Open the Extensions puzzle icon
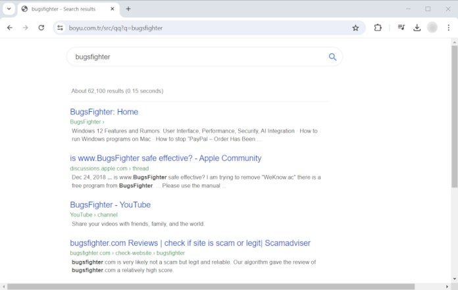This screenshot has height=290, width=458. [378, 28]
